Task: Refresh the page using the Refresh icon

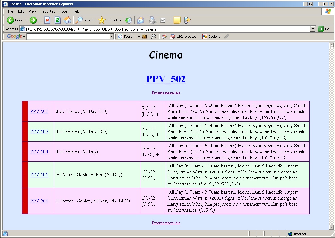Action: [57, 20]
